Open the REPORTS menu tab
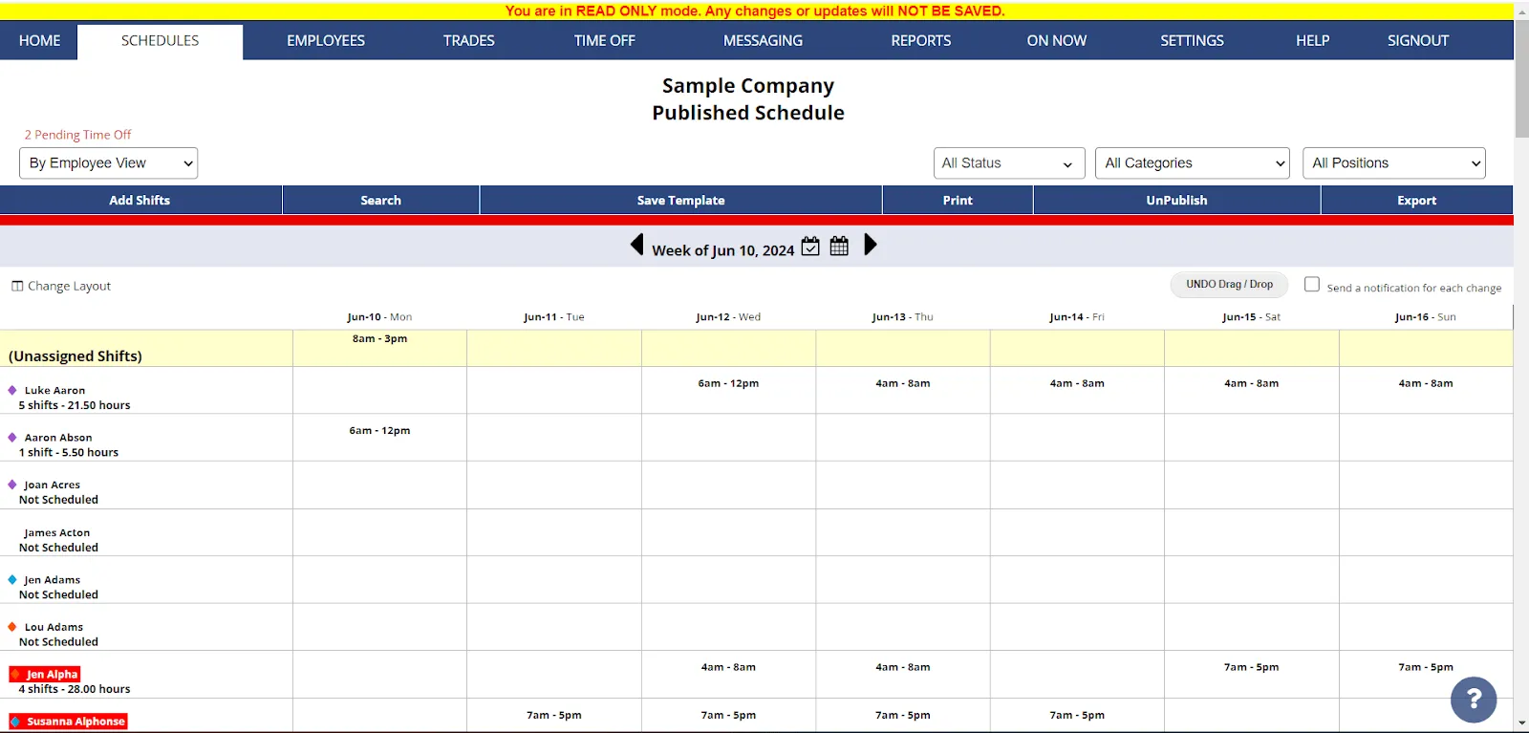 [x=921, y=41]
